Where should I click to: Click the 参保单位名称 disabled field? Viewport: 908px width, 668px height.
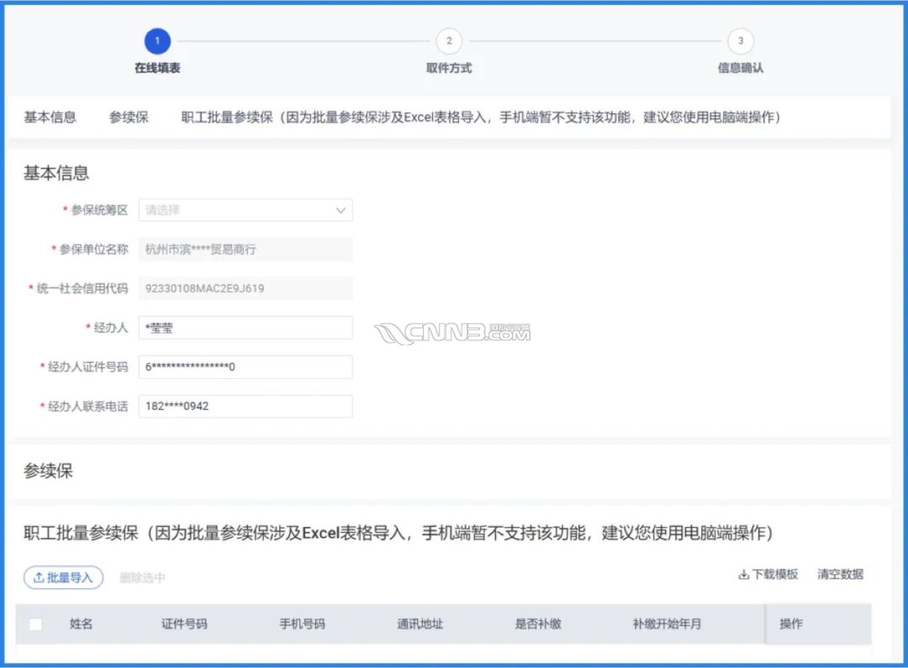click(x=245, y=250)
